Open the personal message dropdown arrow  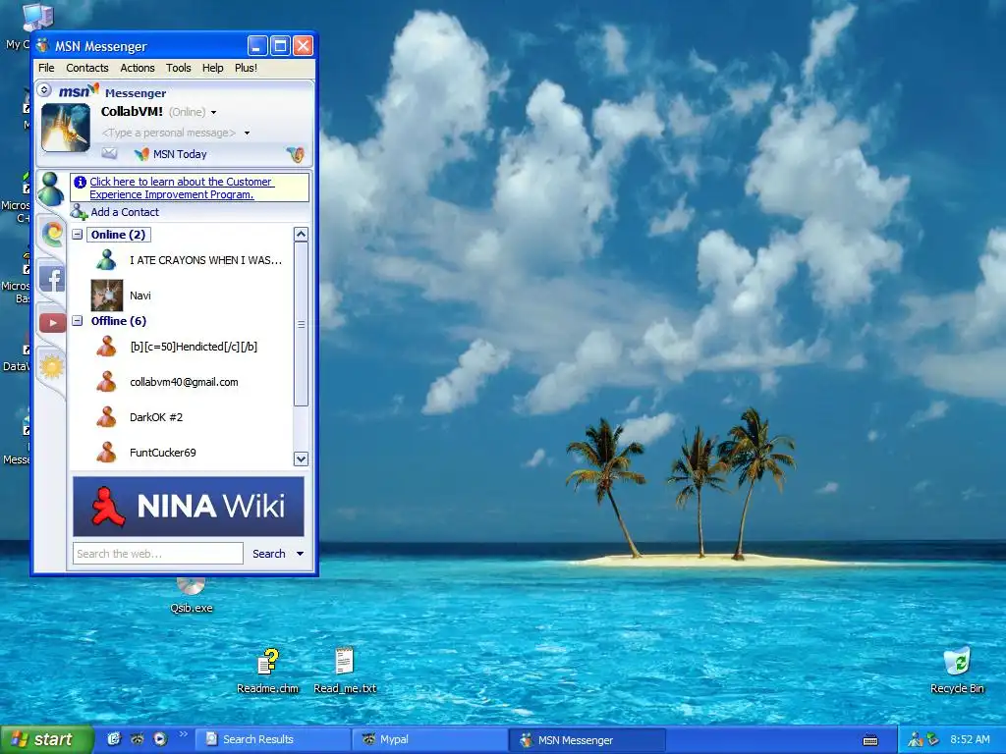[x=247, y=133]
